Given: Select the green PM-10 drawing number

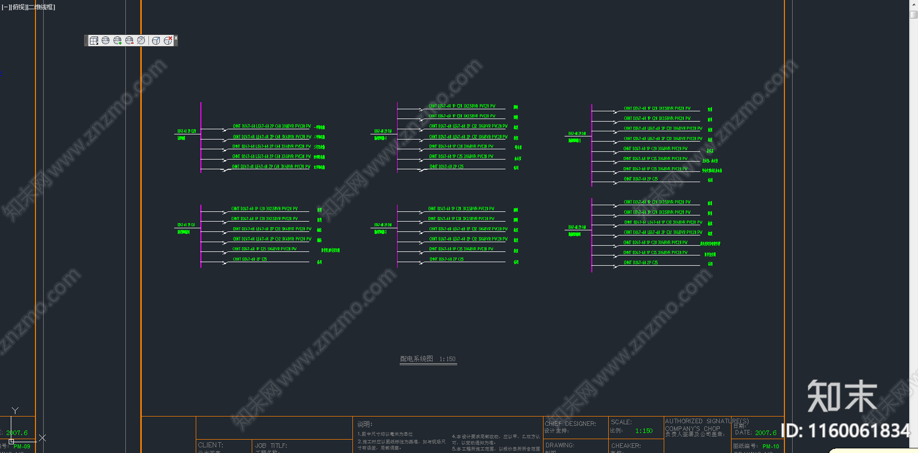Looking at the screenshot, I should coord(771,446).
